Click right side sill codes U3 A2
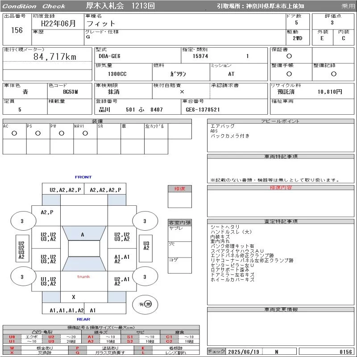 (x=146, y=246)
